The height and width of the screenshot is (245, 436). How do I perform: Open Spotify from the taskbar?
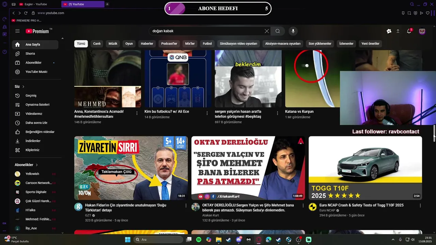199,240
